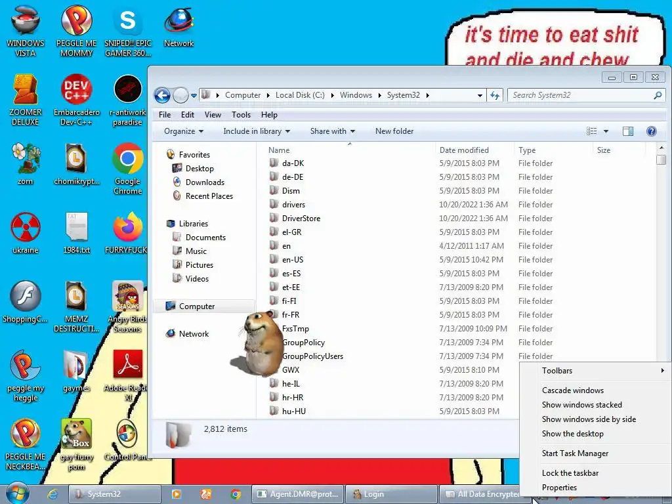Open the change view options arrow
Screen dimensions: 672x504
pos(606,131)
